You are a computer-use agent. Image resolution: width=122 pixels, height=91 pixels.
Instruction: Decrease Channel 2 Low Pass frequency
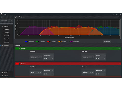pos(93,57)
